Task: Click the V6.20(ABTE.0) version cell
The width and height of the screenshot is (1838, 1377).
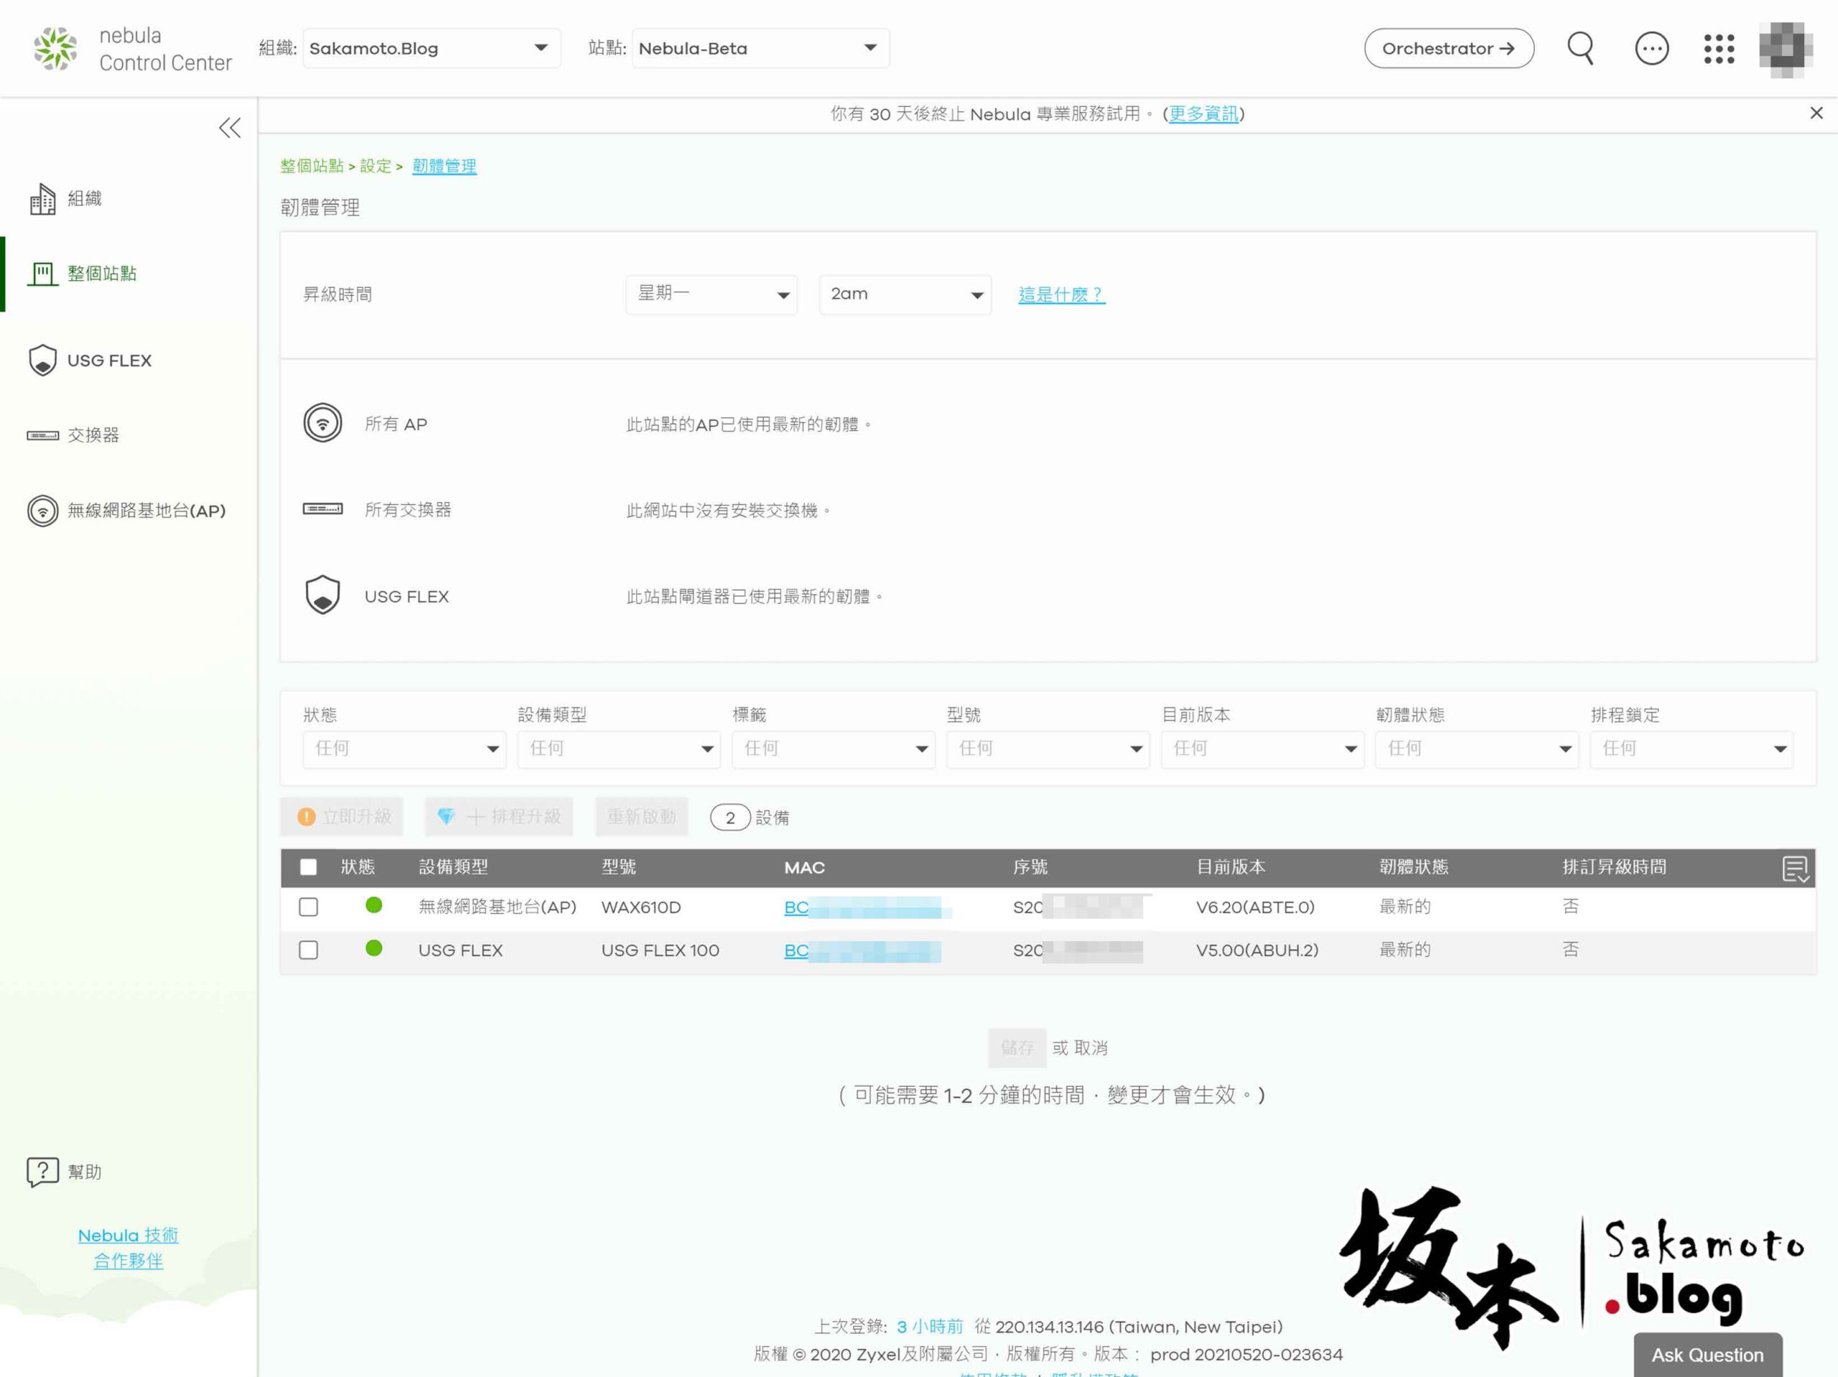Action: coord(1255,907)
